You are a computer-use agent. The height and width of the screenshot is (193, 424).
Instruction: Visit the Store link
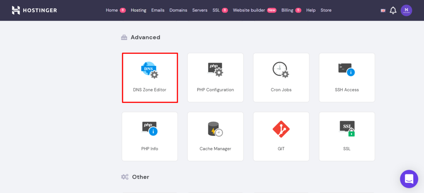pos(326,10)
